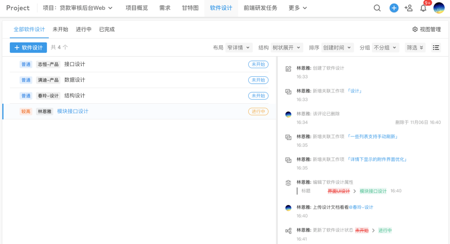Open the user avatar menu
Image resolution: width=450 pixels, height=244 pixels.
[x=439, y=8]
